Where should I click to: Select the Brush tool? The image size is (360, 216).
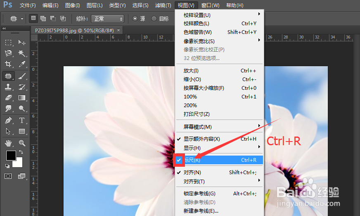point(22,76)
